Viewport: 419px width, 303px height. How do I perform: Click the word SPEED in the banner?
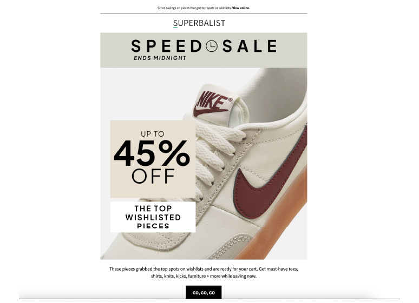click(x=166, y=46)
